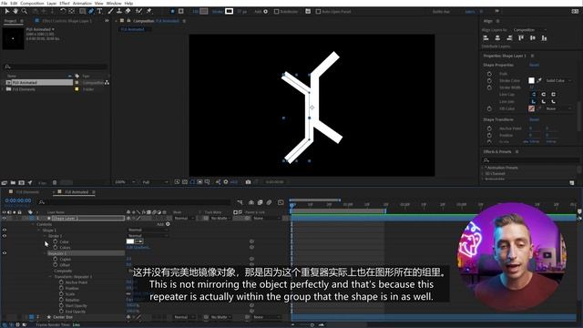The image size is (583, 328).
Task: Toggle Stroke Width stopwatch in Properties
Action: tap(489, 87)
